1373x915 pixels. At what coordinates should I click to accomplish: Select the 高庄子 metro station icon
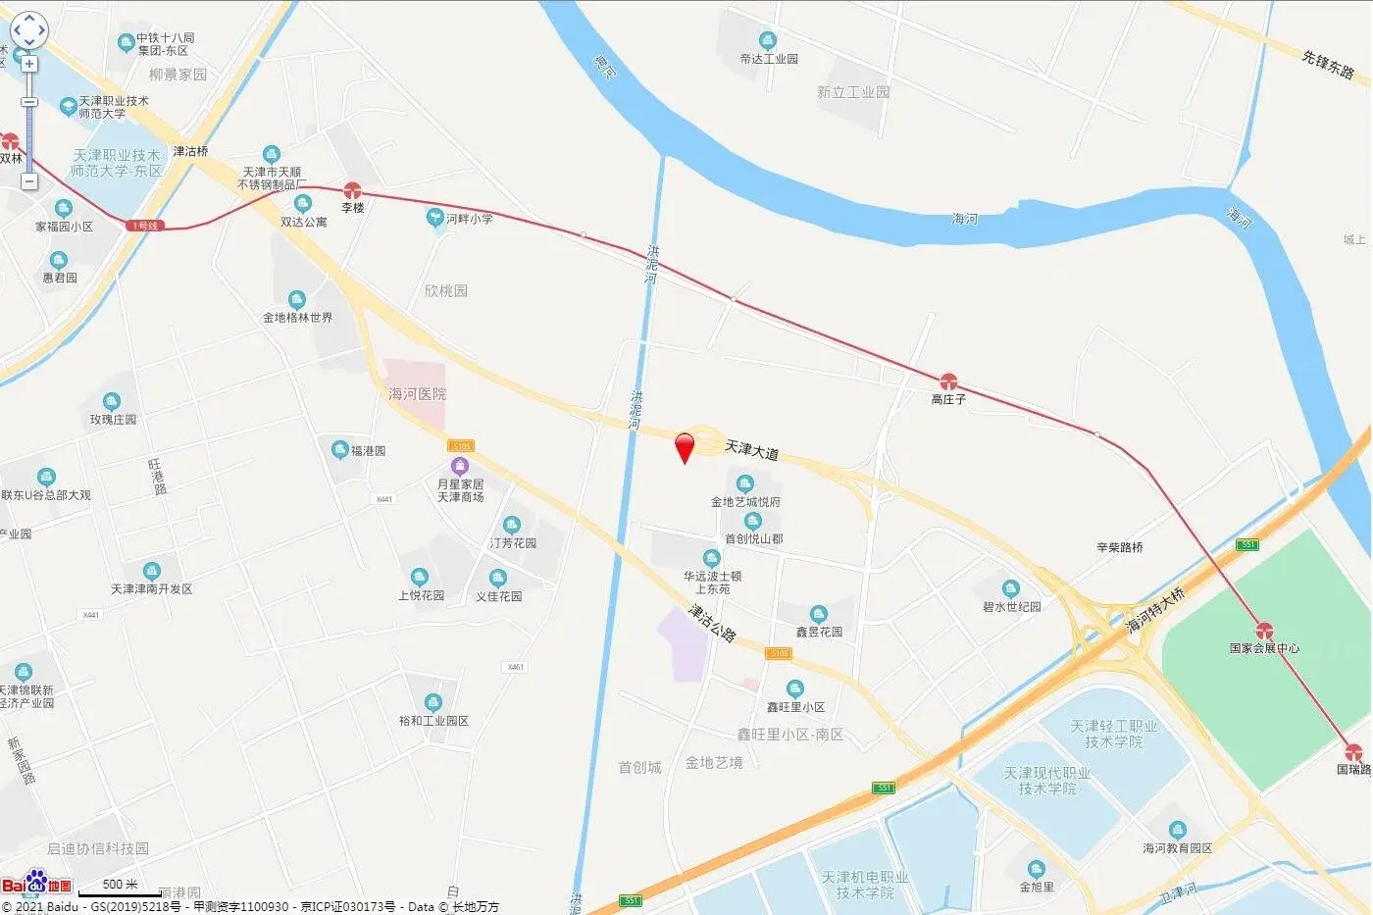tap(947, 381)
